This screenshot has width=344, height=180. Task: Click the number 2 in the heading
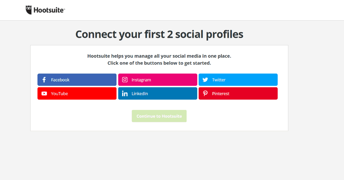[170, 34]
